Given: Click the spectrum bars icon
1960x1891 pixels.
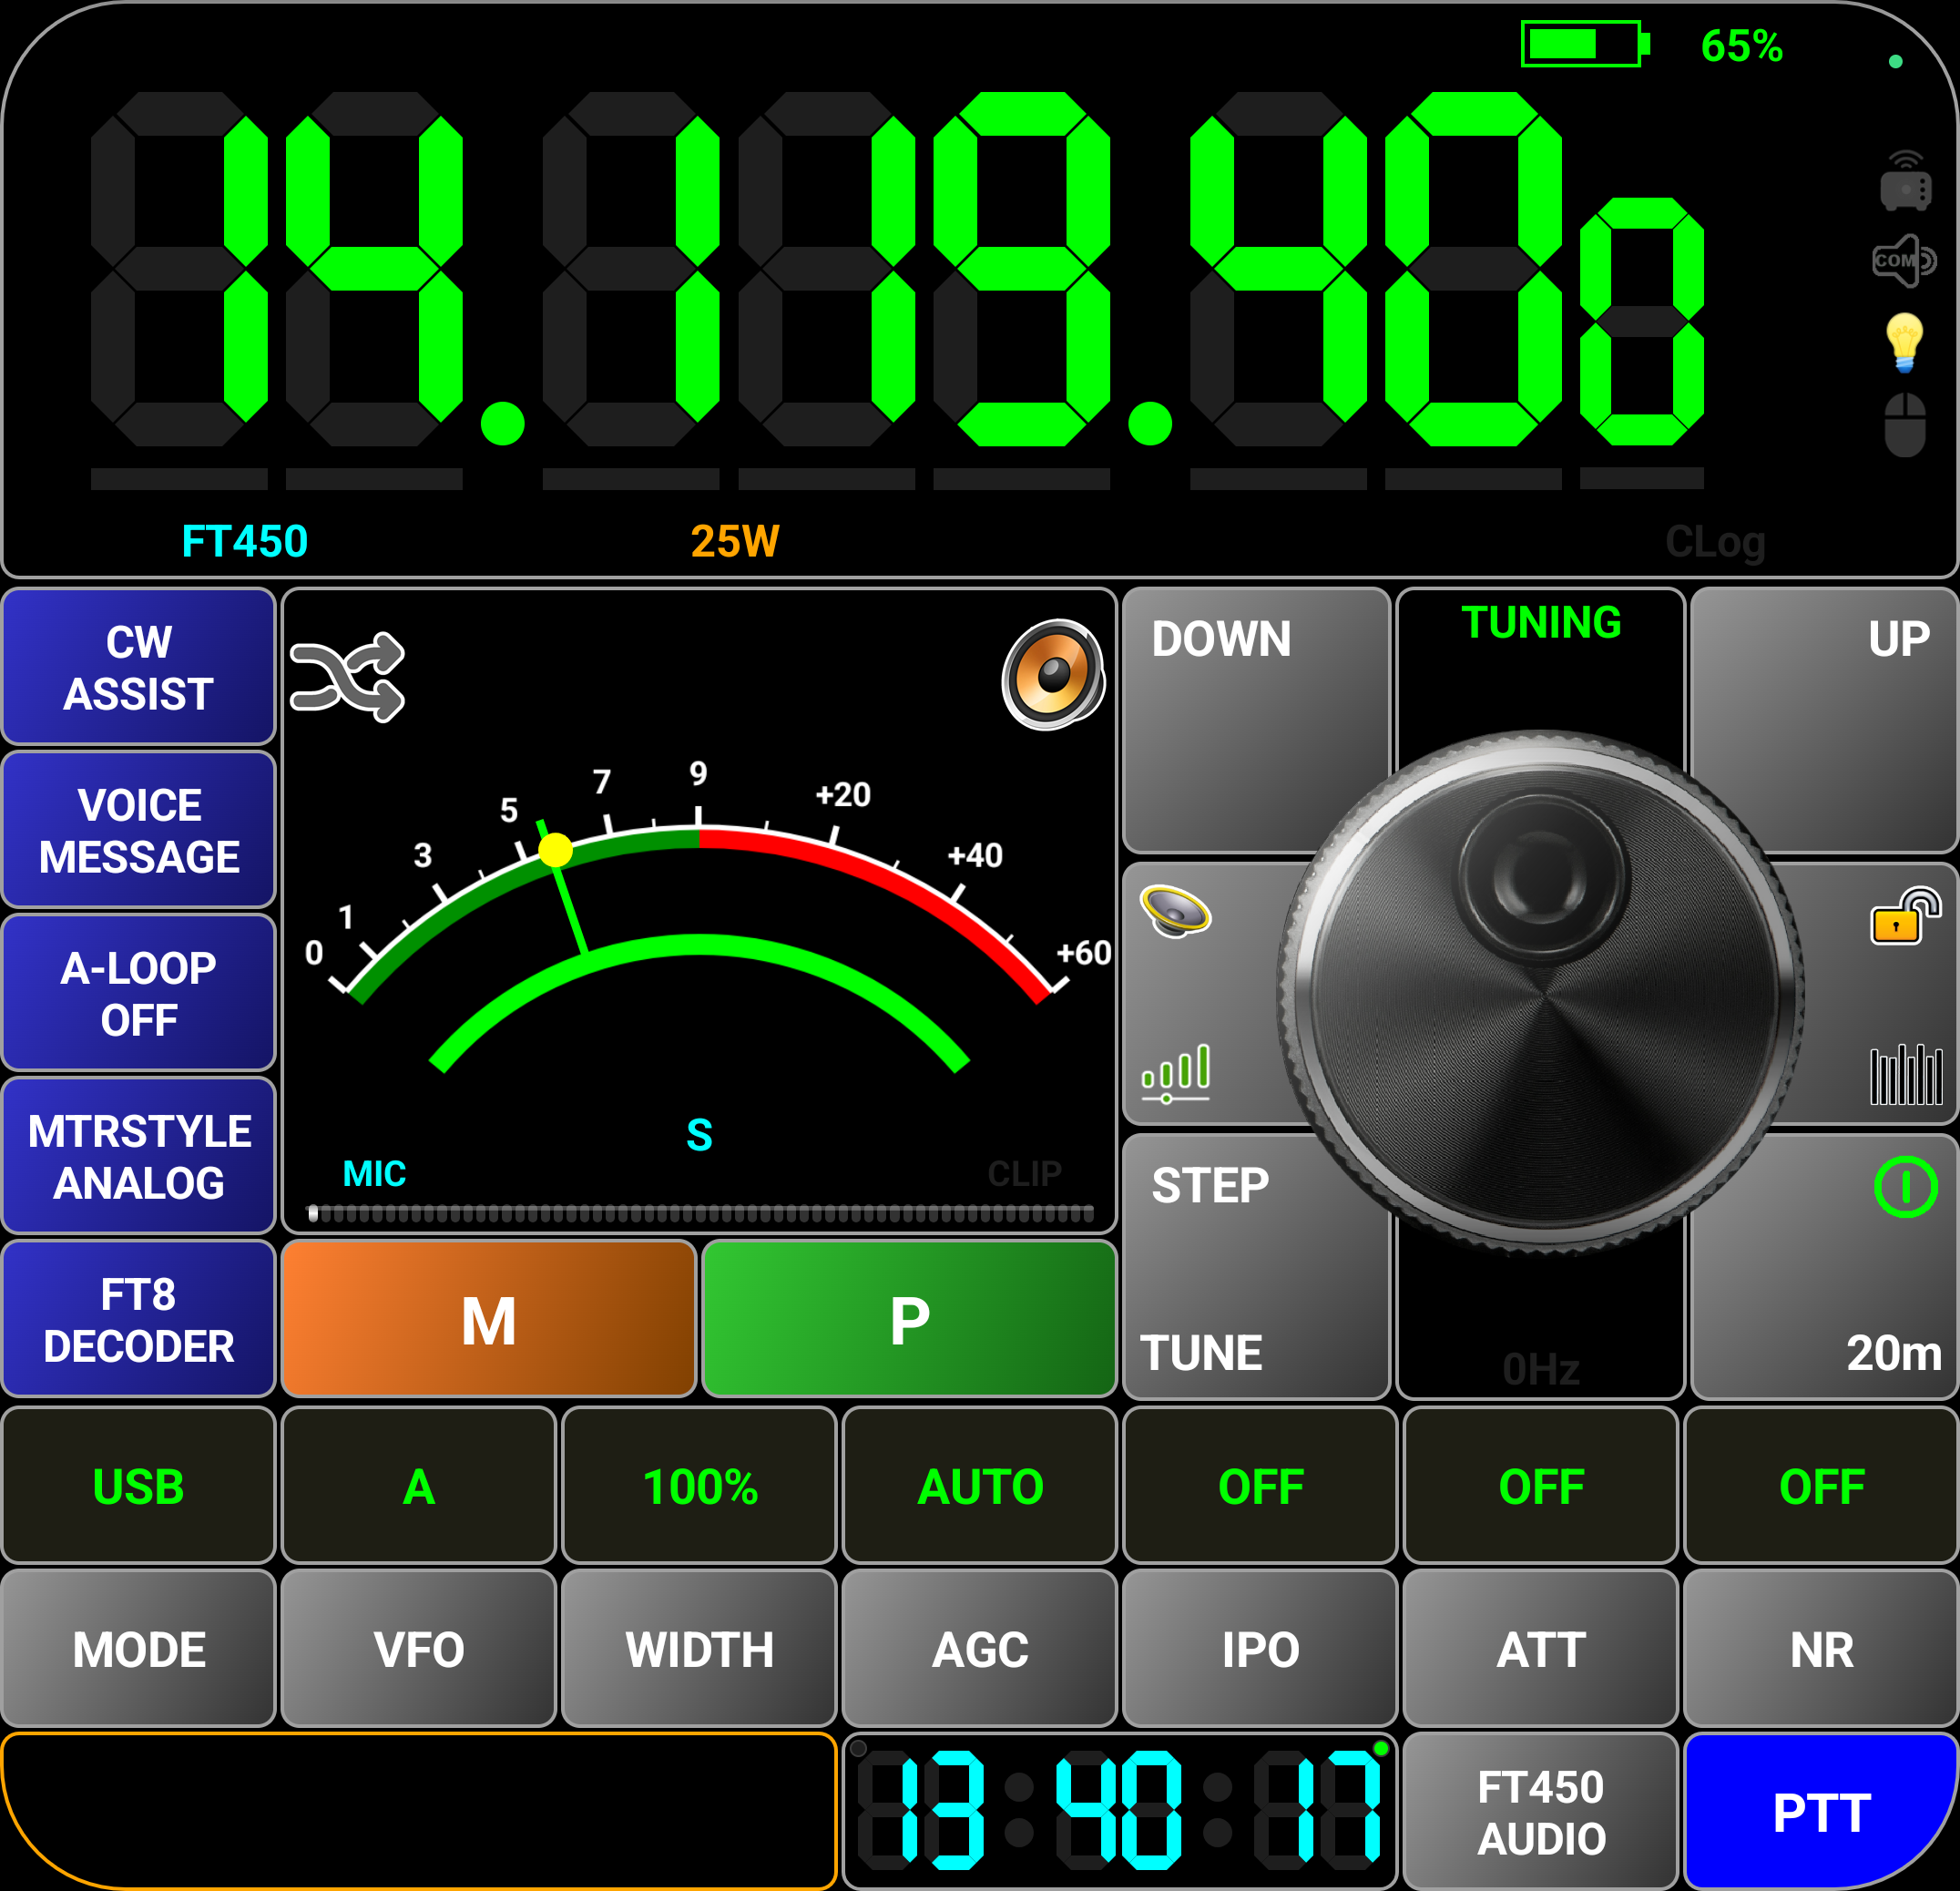Looking at the screenshot, I should coord(1905,1074).
